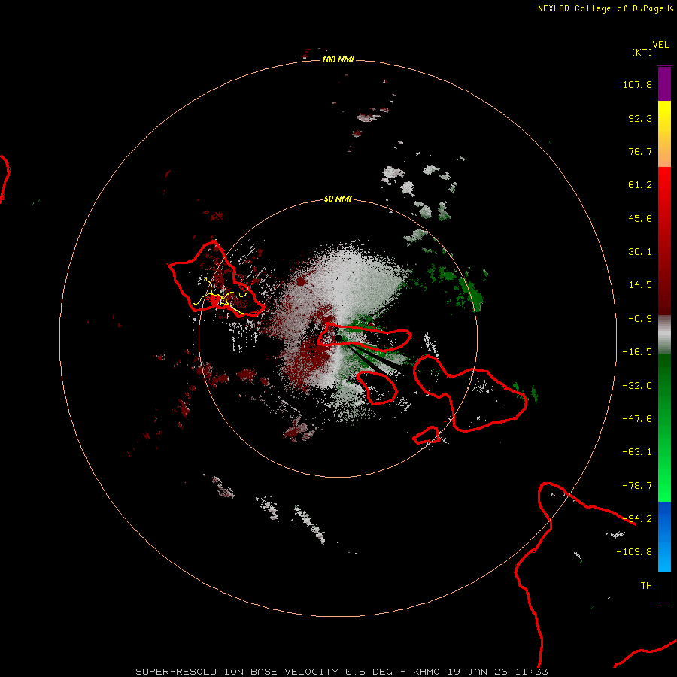Click the Super-Resolution Base Velocity caption text
Screen dimensions: 677x677
coord(342,672)
